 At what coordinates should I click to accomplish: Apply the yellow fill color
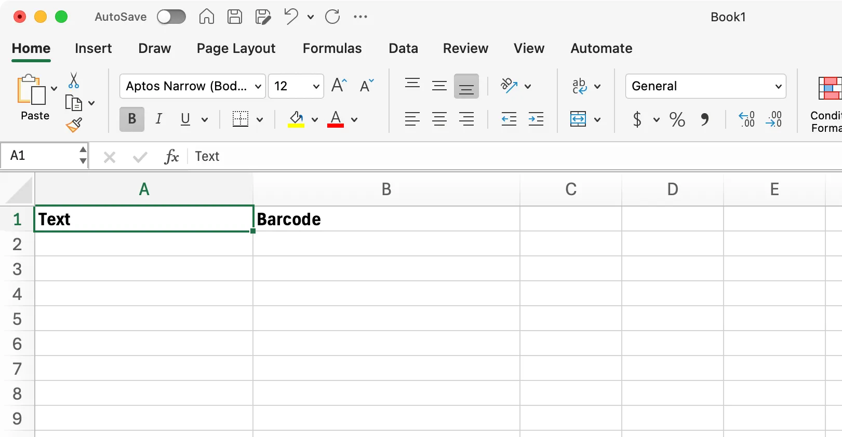pyautogui.click(x=296, y=119)
